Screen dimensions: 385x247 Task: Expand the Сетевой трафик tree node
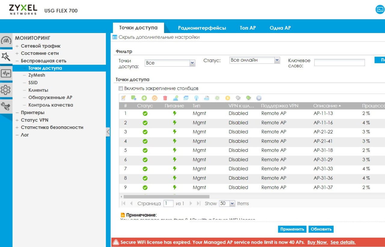tap(17, 46)
